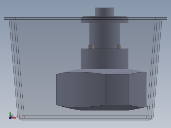Screen dimensions: 171x128
Task: Select the small top cylinder of the shaft
Action: pyautogui.click(x=105, y=12)
